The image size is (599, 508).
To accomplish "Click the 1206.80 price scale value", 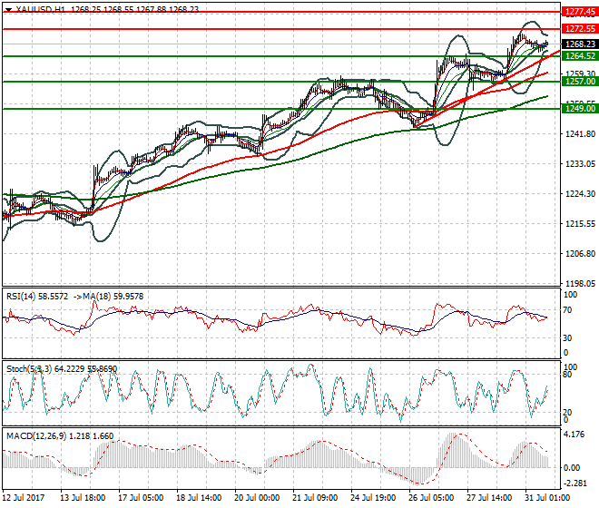I will 580,253.
